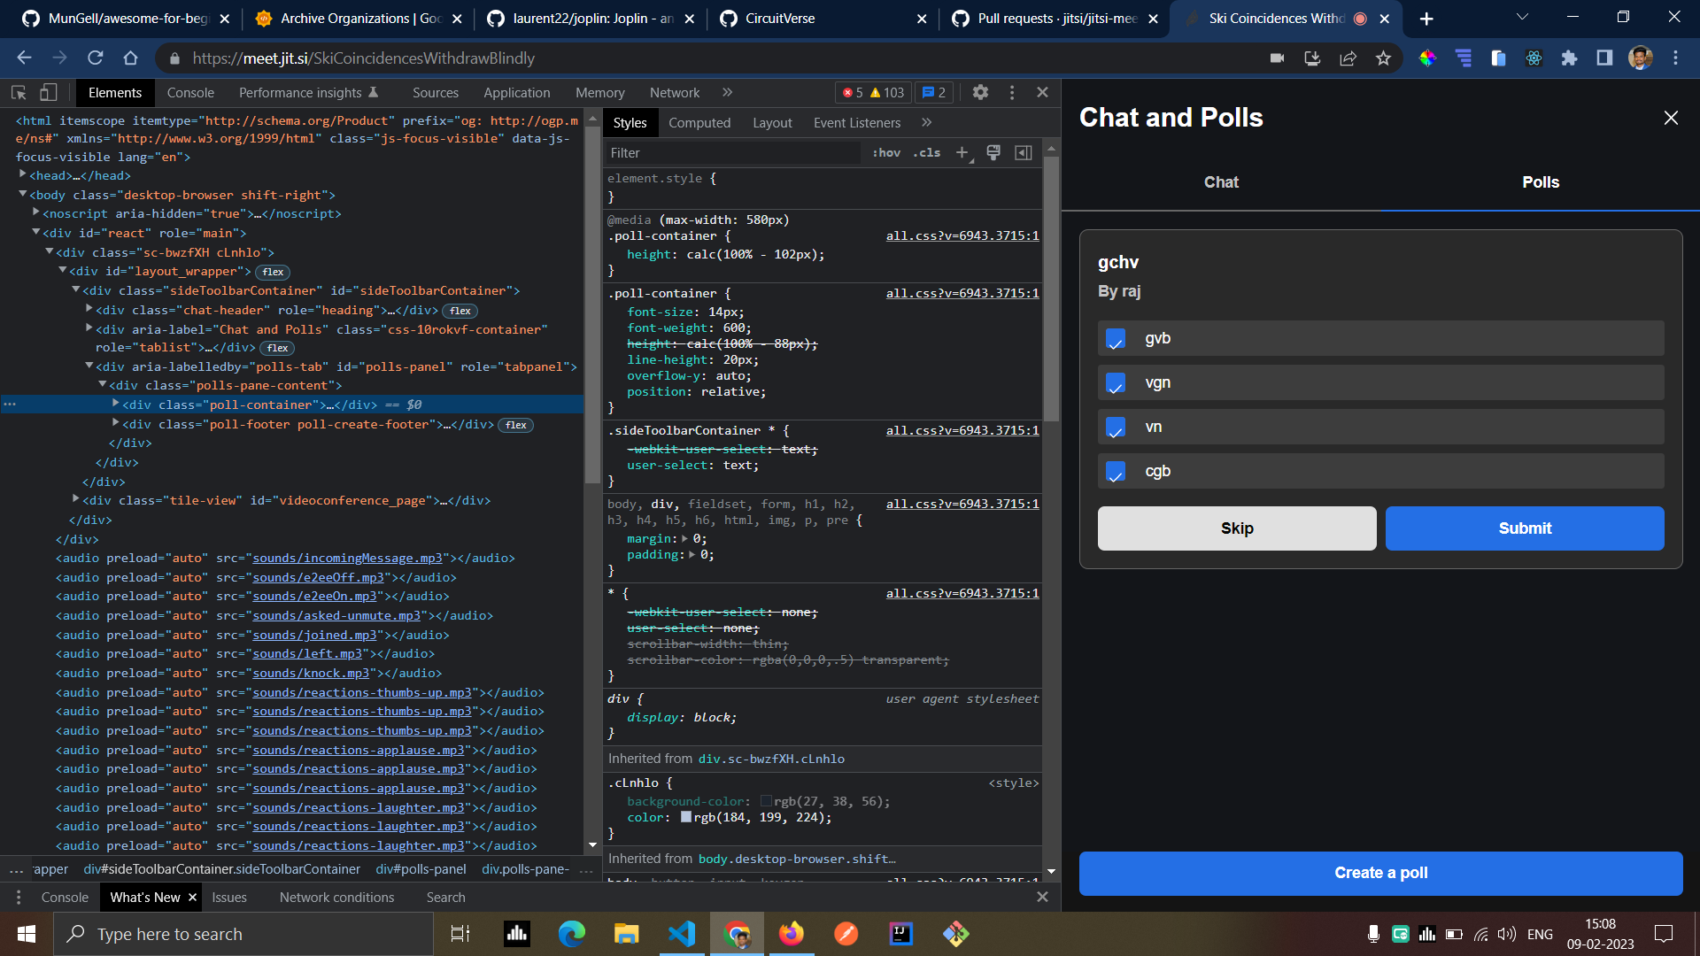Toggle the cgb poll checkbox
This screenshot has width=1700, height=956.
[x=1116, y=472]
